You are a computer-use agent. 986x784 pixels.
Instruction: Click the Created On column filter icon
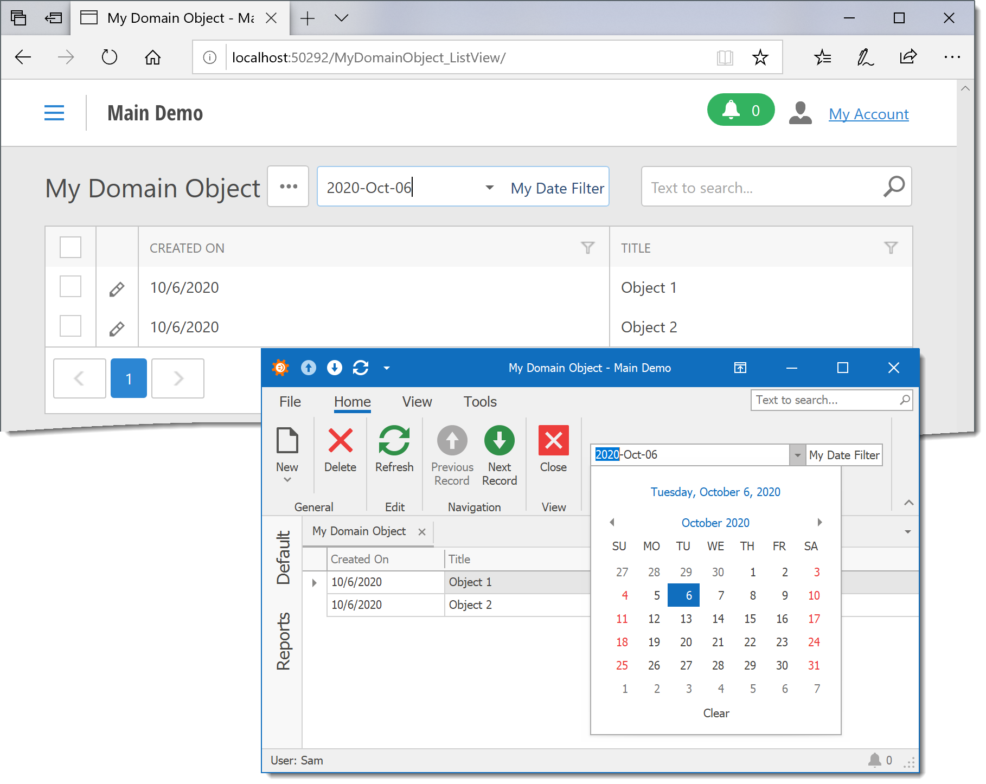click(587, 248)
